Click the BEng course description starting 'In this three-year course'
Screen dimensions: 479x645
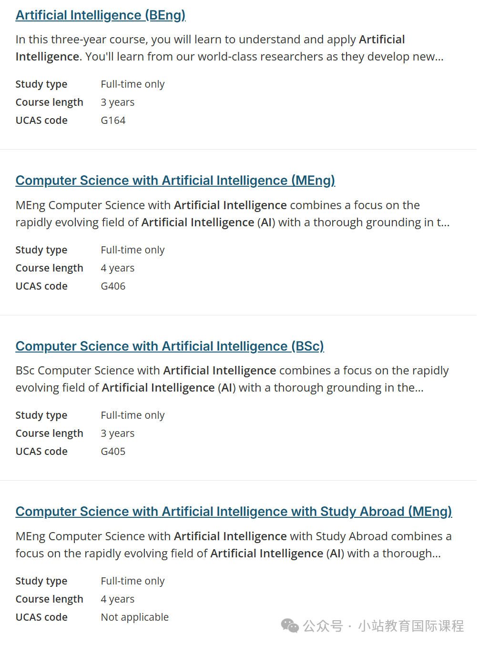coord(230,48)
